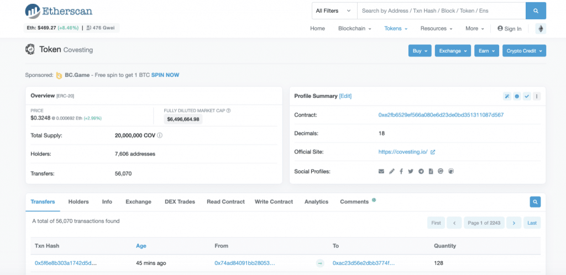Click the Sign In user icon link

[509, 29]
